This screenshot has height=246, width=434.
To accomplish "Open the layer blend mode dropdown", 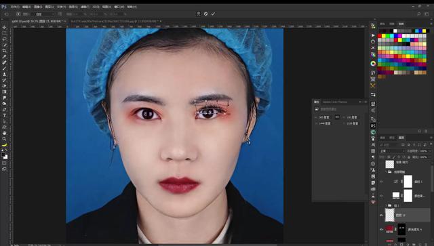I will [x=391, y=151].
